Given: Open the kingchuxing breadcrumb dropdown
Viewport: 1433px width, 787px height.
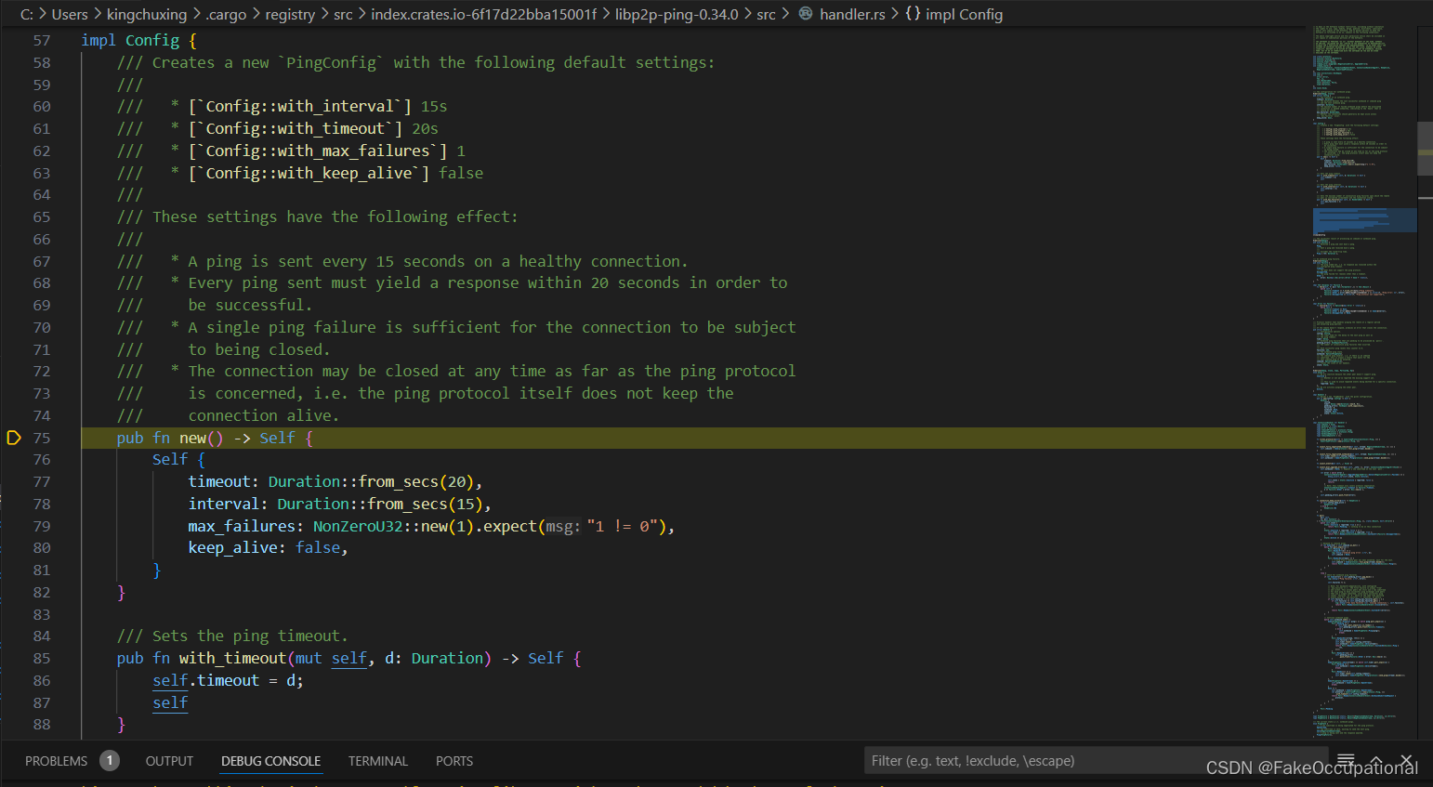Looking at the screenshot, I should click(147, 14).
